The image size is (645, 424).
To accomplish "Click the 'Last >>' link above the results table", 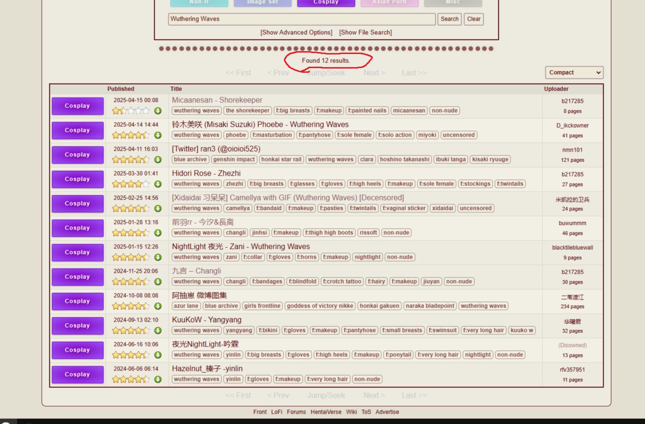I will (x=414, y=73).
